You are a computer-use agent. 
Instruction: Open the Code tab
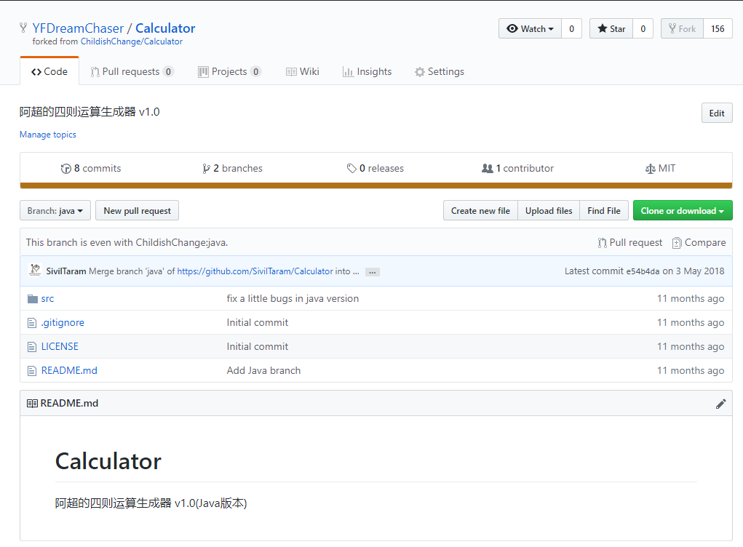tap(49, 71)
